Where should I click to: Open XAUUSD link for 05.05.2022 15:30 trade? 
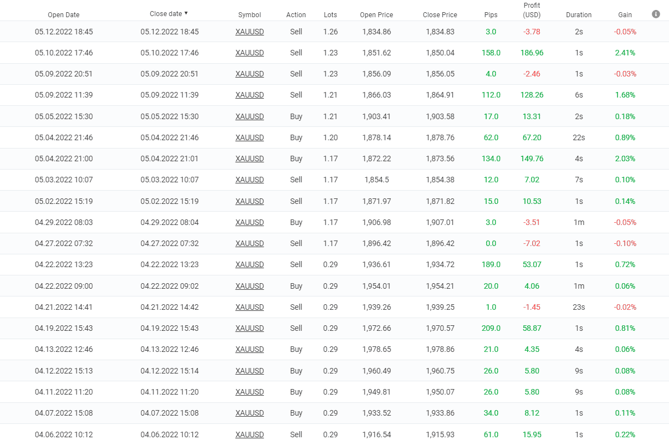click(249, 116)
